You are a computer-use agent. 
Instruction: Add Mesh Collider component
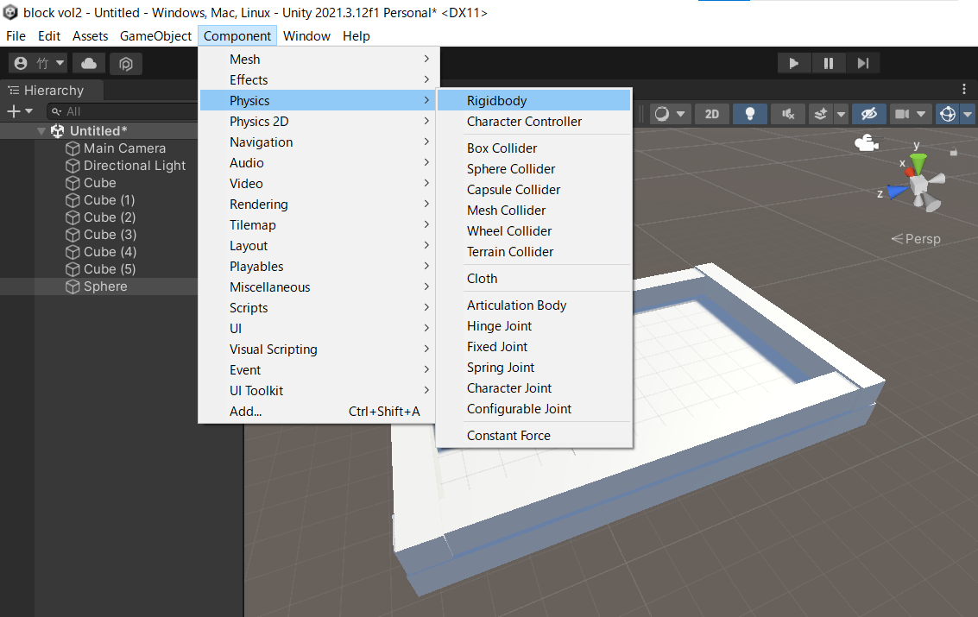click(534, 210)
